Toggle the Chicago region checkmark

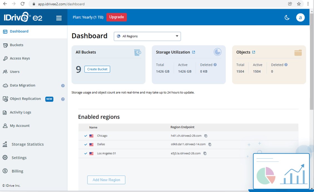86,136
